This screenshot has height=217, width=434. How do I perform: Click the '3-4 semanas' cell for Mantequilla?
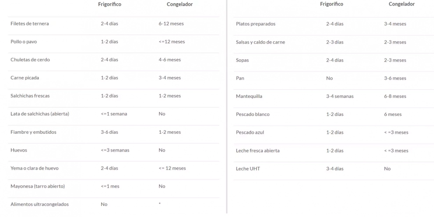click(340, 96)
